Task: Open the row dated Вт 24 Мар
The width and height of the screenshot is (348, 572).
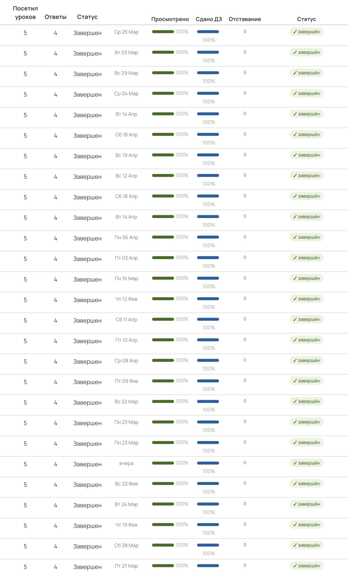Action: (x=126, y=504)
